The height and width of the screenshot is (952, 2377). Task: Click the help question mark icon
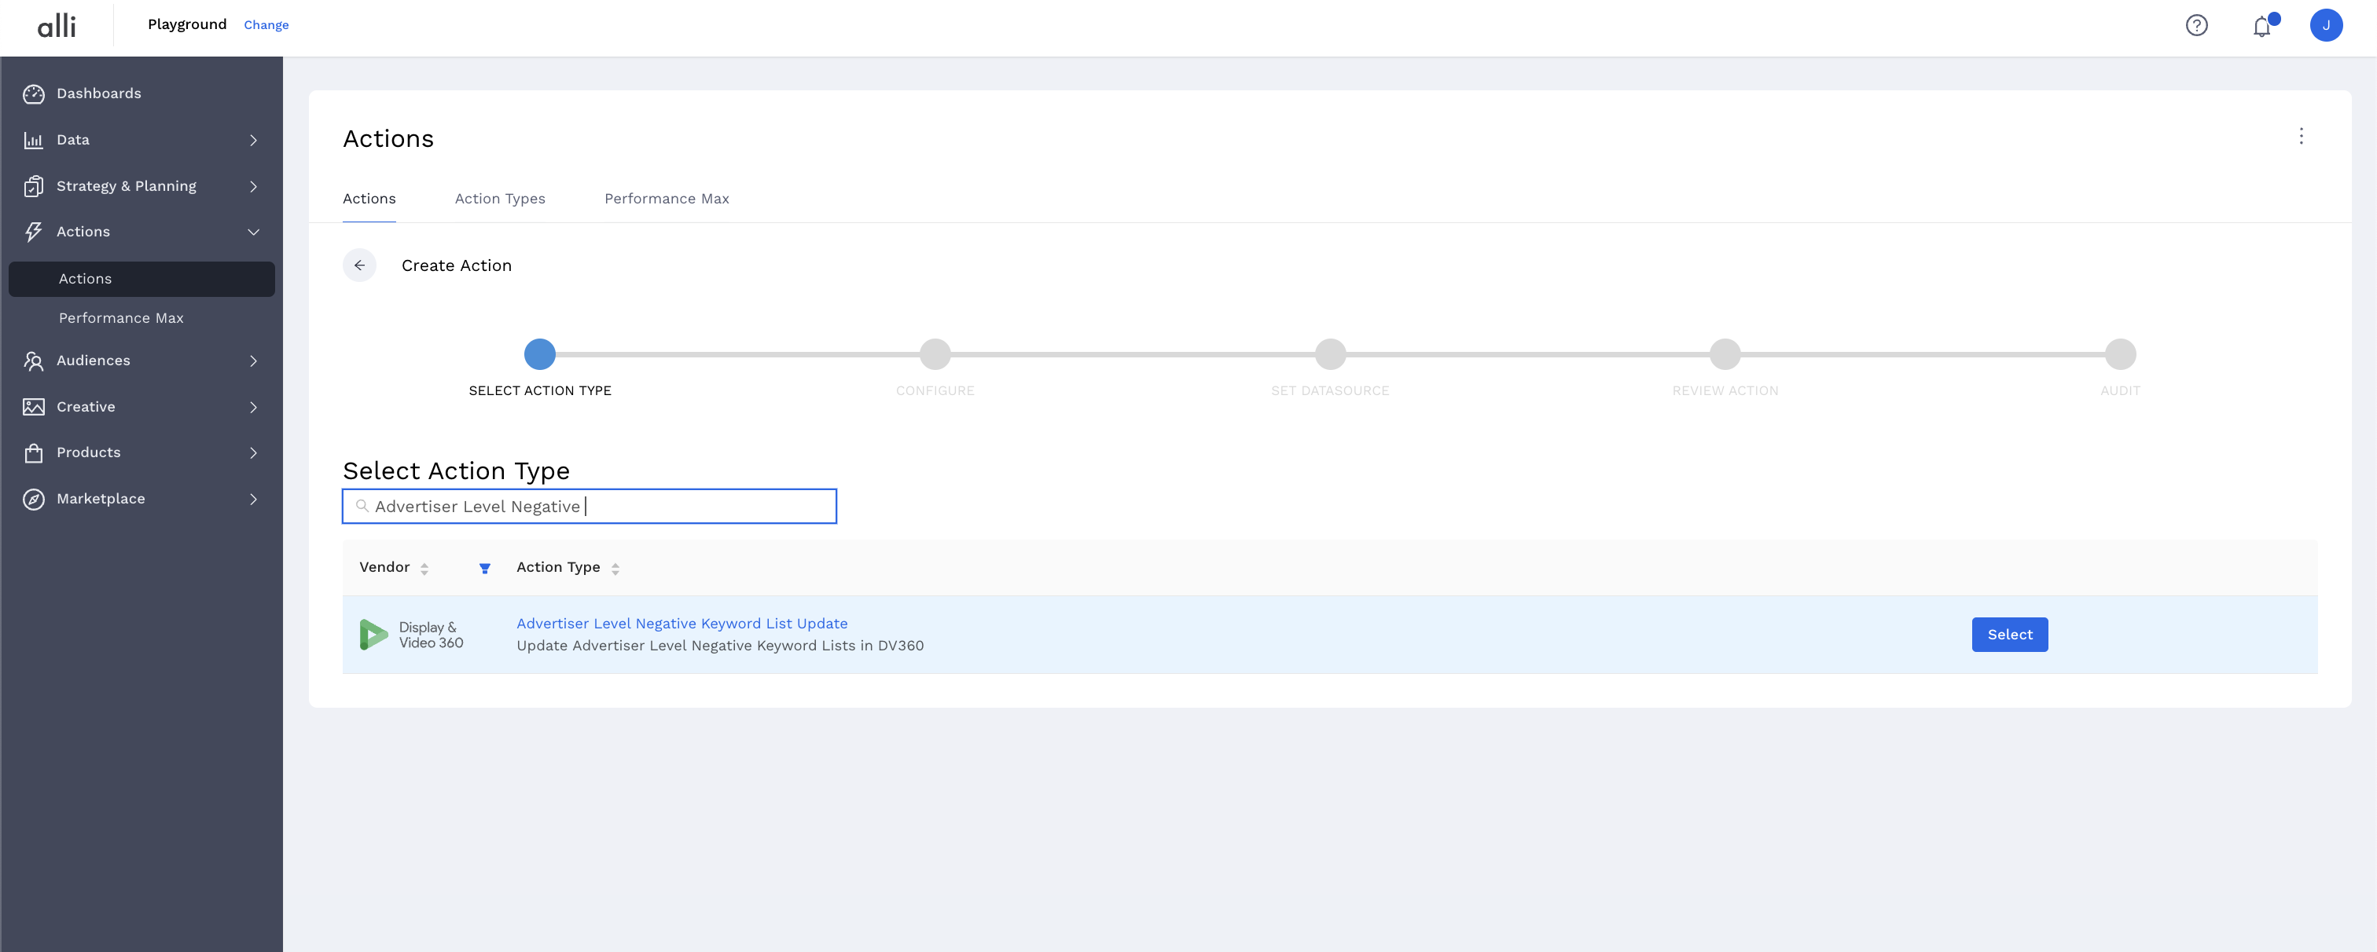(x=2196, y=25)
